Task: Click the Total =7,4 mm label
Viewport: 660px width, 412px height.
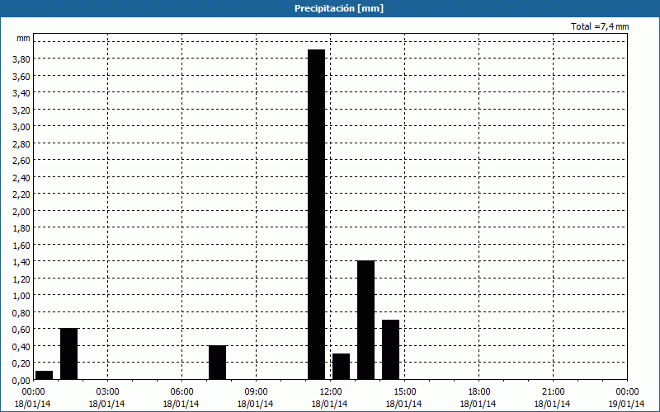Action: (x=600, y=26)
